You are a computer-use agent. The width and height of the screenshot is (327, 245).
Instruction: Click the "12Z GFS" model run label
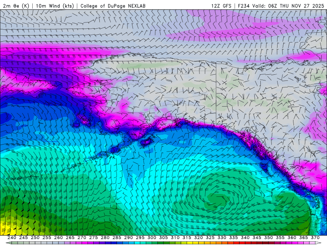[221, 6]
